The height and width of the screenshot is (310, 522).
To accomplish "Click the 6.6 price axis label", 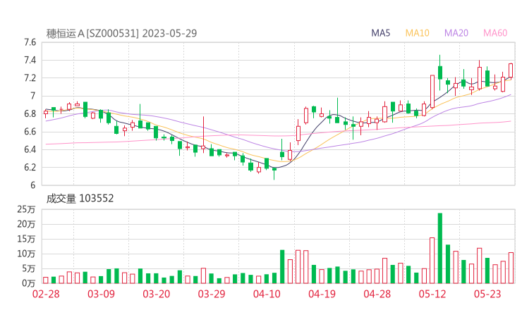I will [x=30, y=132].
